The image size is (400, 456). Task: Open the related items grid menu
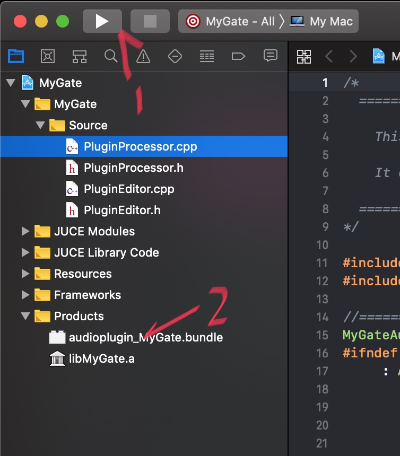pos(304,56)
